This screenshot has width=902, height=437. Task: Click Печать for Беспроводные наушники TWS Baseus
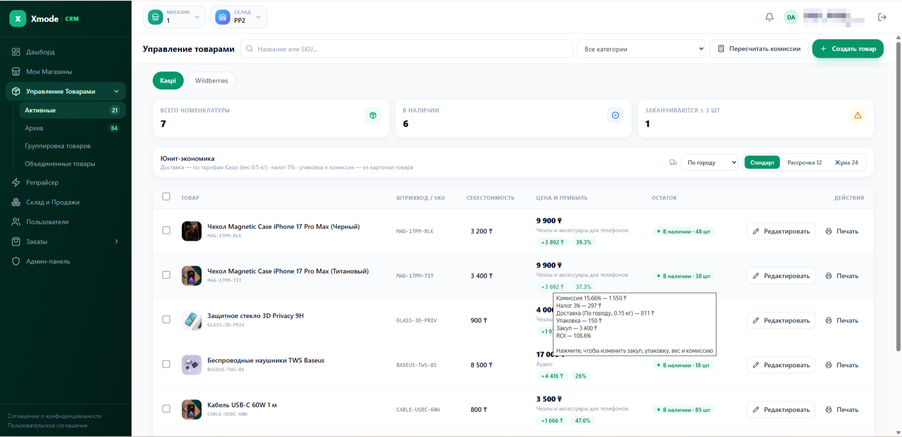point(842,365)
